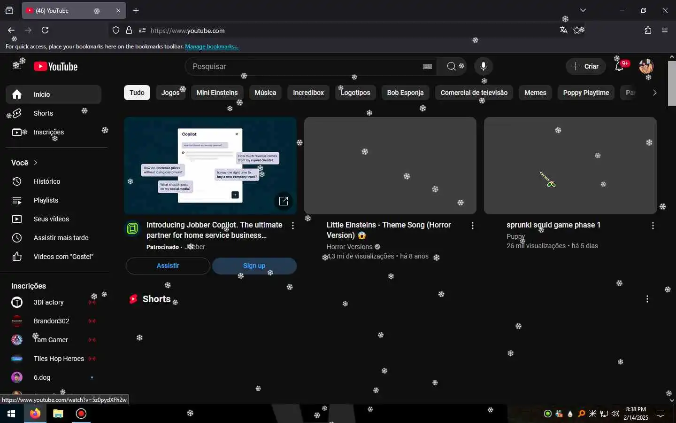Screen dimensions: 676x423
Task: Click the Horror Versions channel name
Action: [x=349, y=247]
